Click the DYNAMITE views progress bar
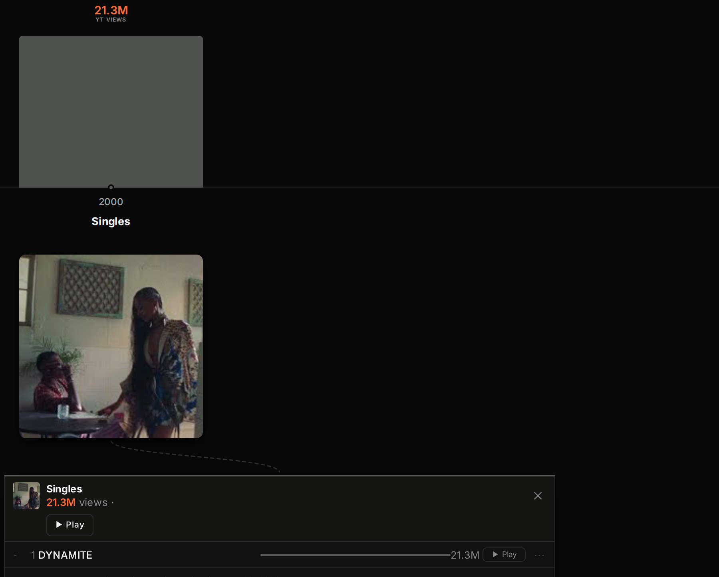This screenshot has height=577, width=719. pyautogui.click(x=355, y=555)
